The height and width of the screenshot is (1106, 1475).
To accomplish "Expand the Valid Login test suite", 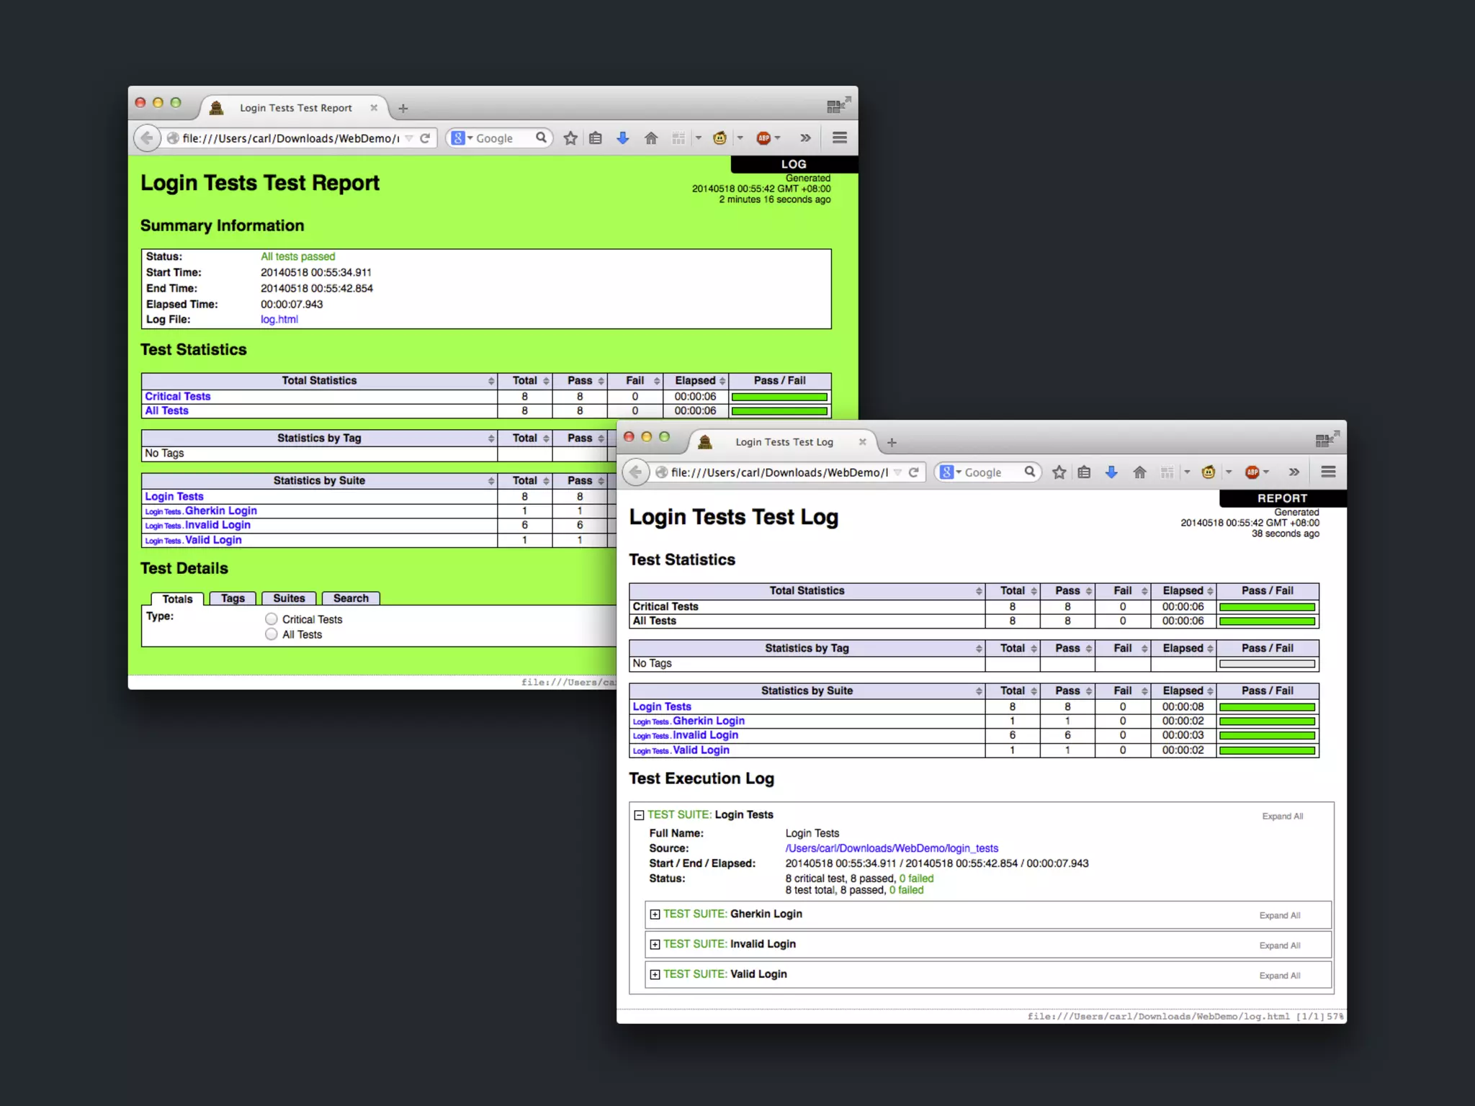I will tap(655, 975).
